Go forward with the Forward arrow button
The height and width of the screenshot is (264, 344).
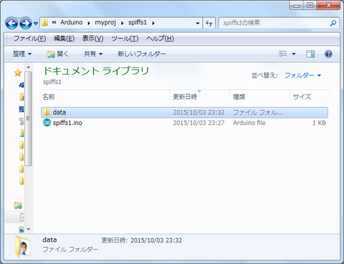[25, 23]
